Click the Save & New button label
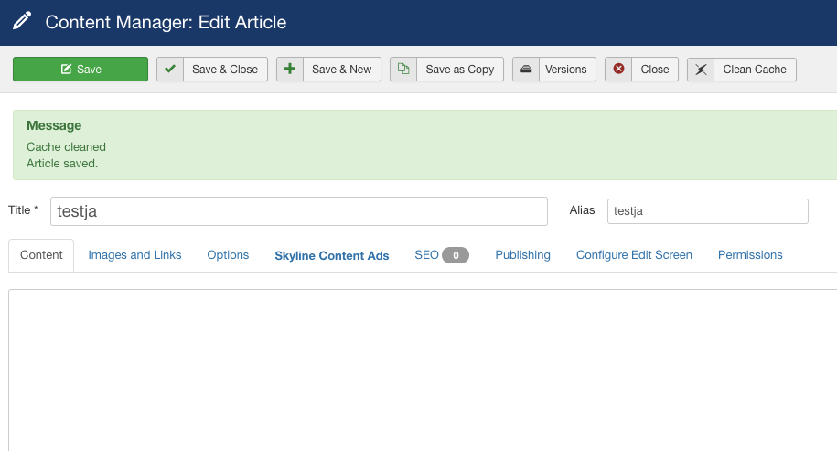 pyautogui.click(x=341, y=70)
